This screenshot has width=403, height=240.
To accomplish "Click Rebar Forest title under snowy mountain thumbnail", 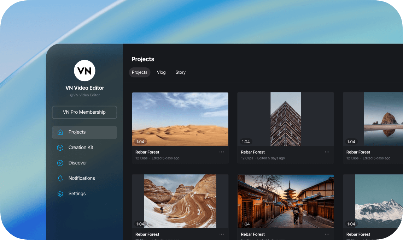I will pyautogui.click(x=358, y=234).
